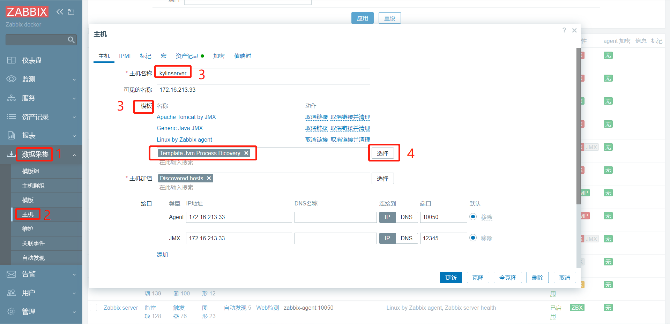Viewport: 670px width, 324px height.
Task: Click the 全克隆 full clone button
Action: pos(508,278)
